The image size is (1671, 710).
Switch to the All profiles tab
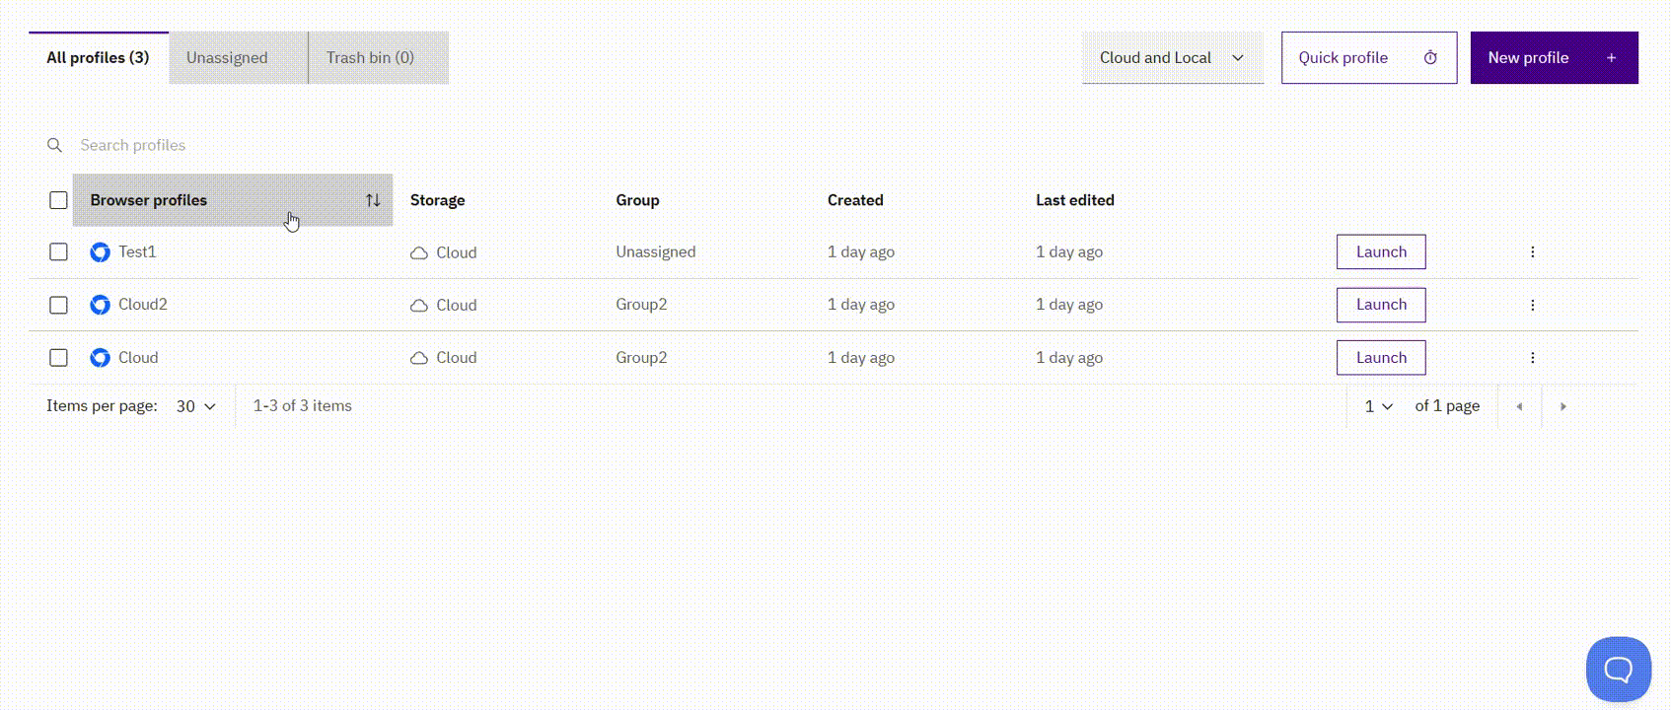(x=99, y=57)
